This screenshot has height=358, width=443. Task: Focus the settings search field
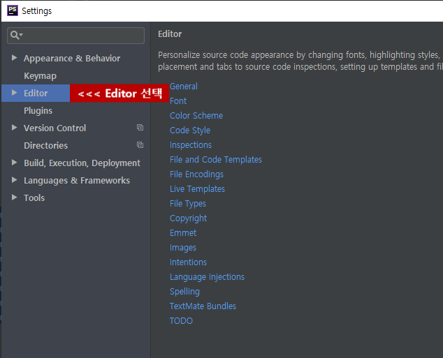[75, 36]
